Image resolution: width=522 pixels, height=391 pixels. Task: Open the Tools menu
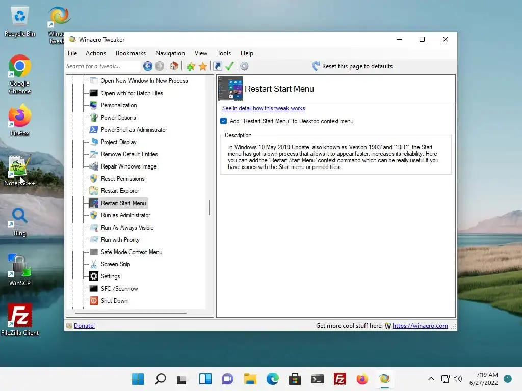224,53
